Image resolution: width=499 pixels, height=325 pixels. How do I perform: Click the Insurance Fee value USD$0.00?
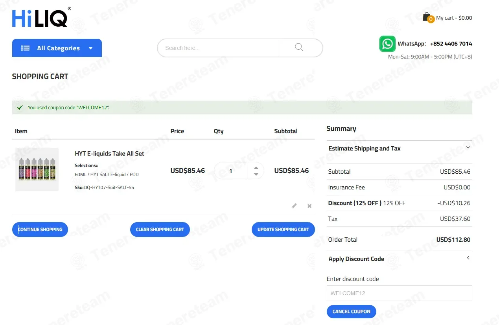[x=457, y=187]
